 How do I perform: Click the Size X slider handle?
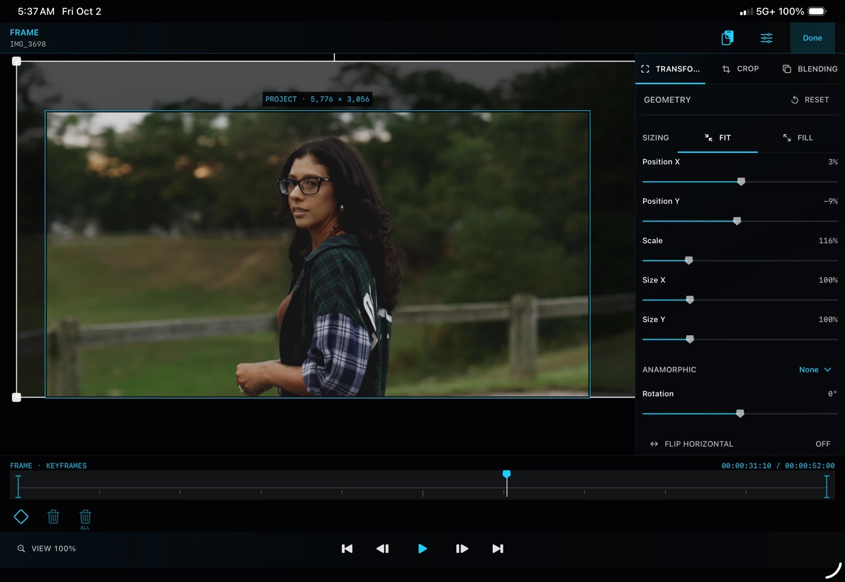click(x=690, y=300)
